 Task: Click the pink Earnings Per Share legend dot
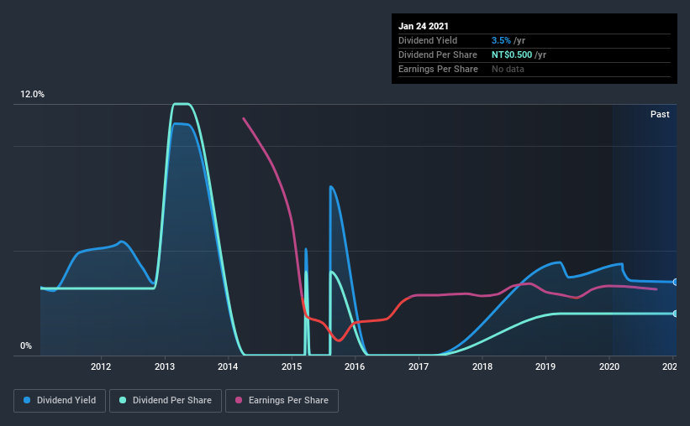[239, 400]
